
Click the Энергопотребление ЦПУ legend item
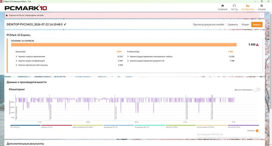tap(87, 126)
